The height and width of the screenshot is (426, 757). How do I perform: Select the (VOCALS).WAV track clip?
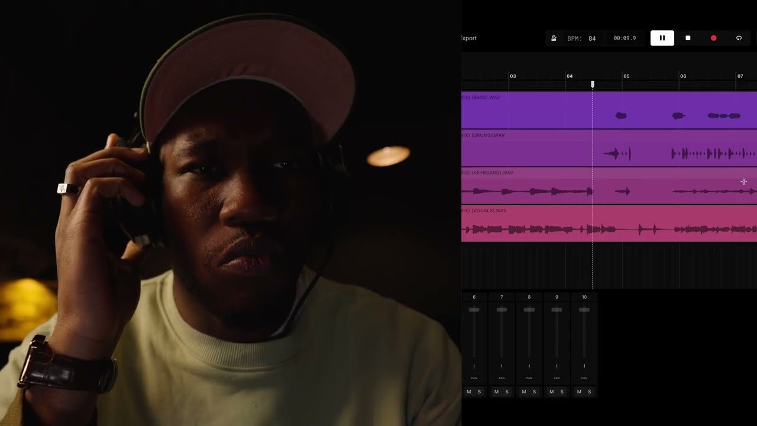tap(609, 224)
